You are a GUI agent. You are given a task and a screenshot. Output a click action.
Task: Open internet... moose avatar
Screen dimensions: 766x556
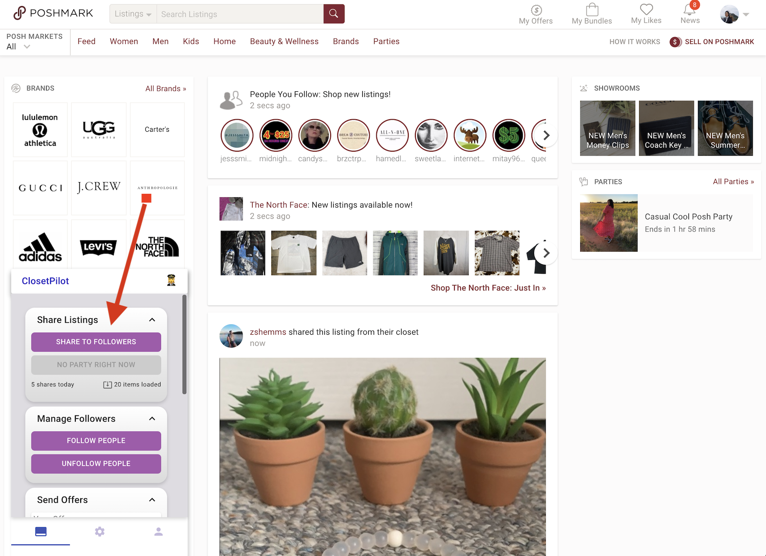[x=470, y=135]
